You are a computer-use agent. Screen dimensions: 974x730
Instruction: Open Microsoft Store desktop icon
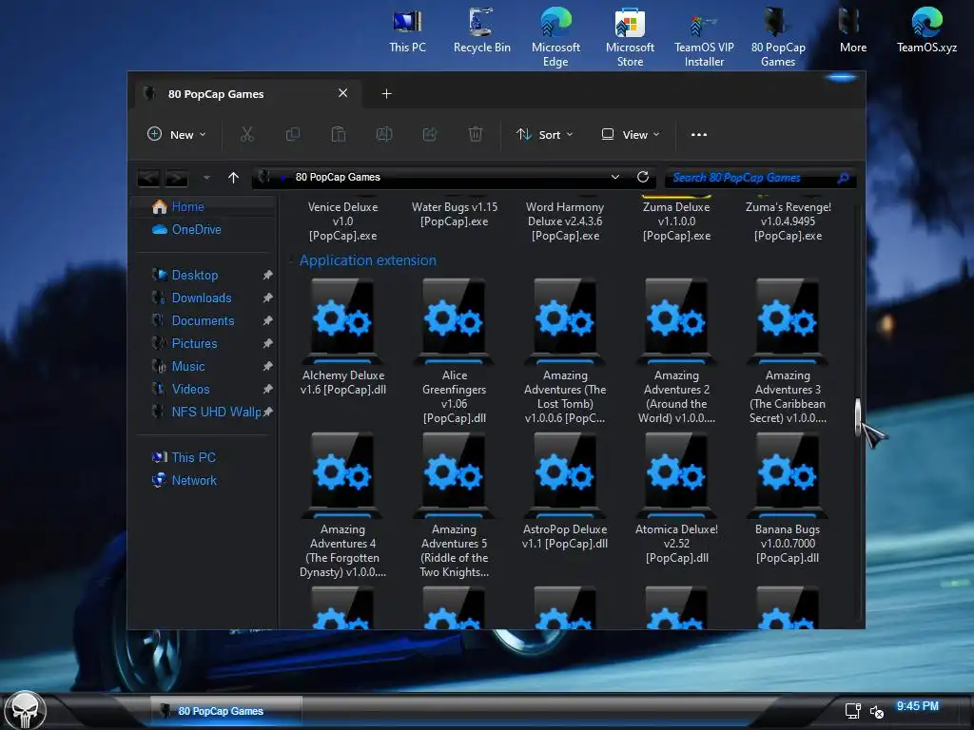tap(630, 37)
